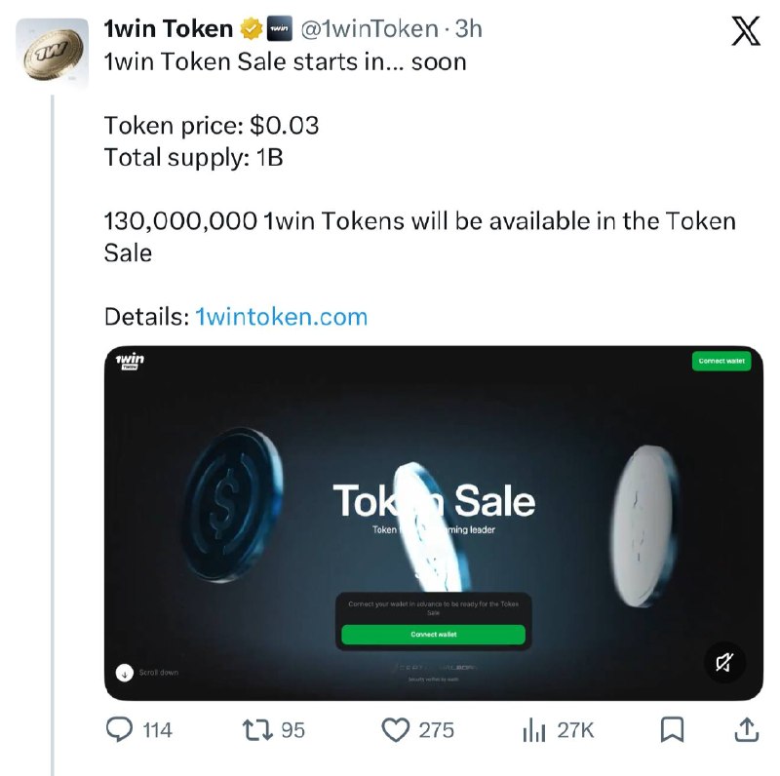780x776 pixels.
Task: Click the Scroll down arrow icon
Action: pyautogui.click(x=125, y=673)
